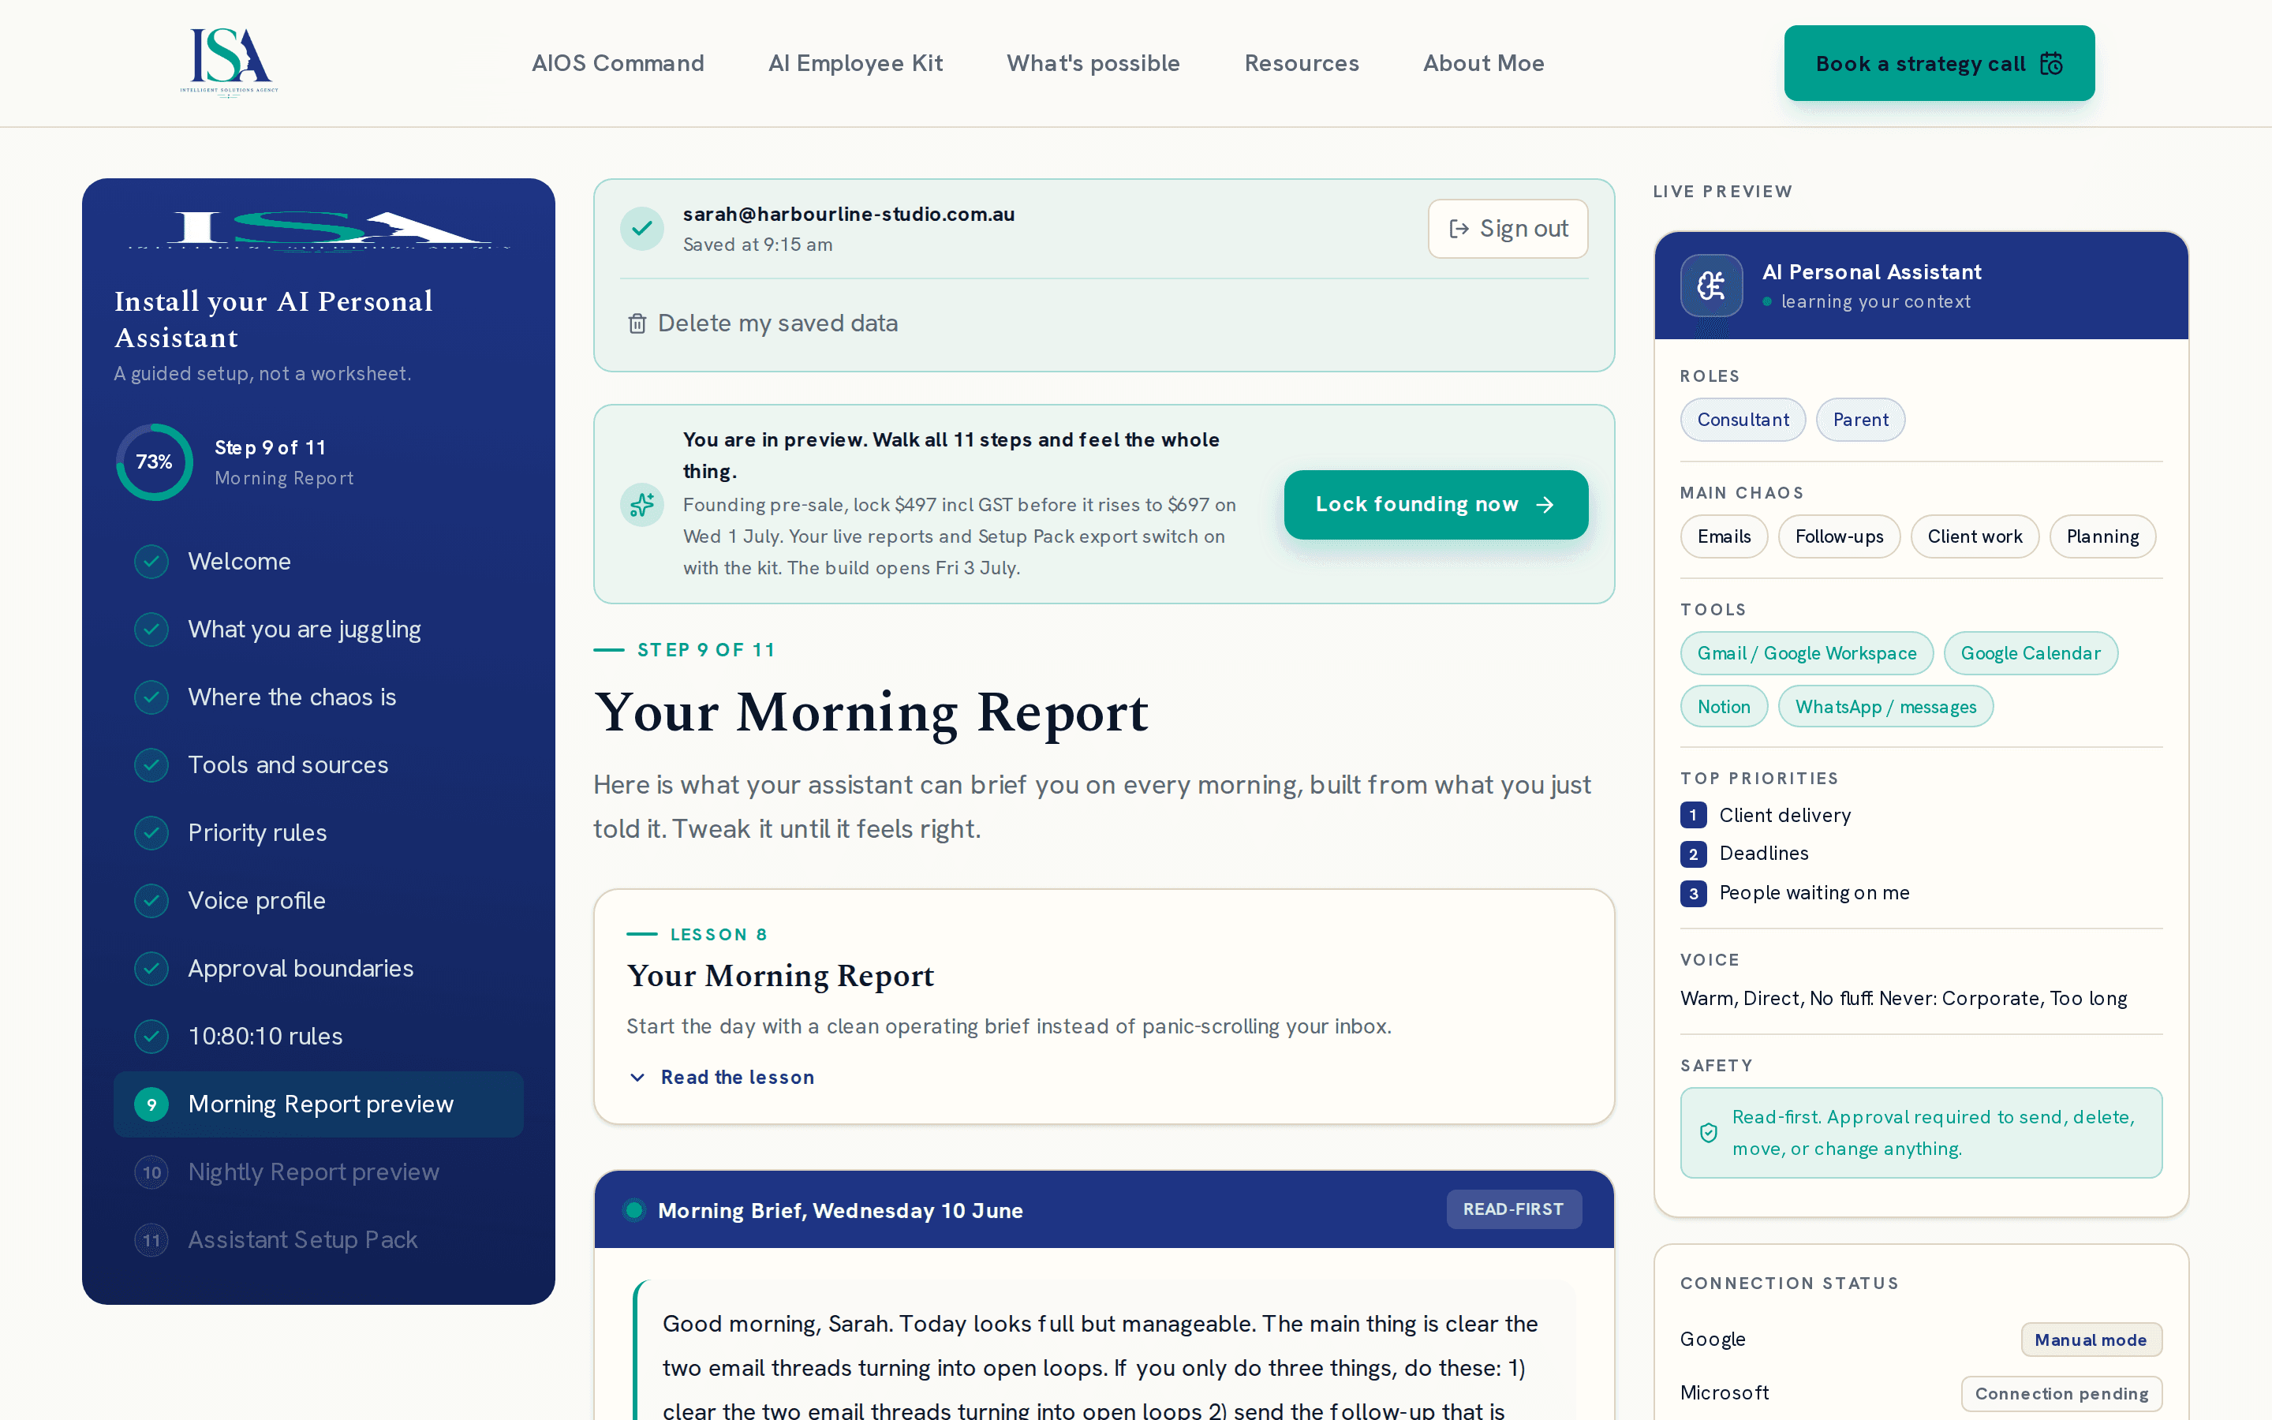This screenshot has height=1420, width=2272.
Task: Open the What's possible menu item
Action: tap(1093, 63)
